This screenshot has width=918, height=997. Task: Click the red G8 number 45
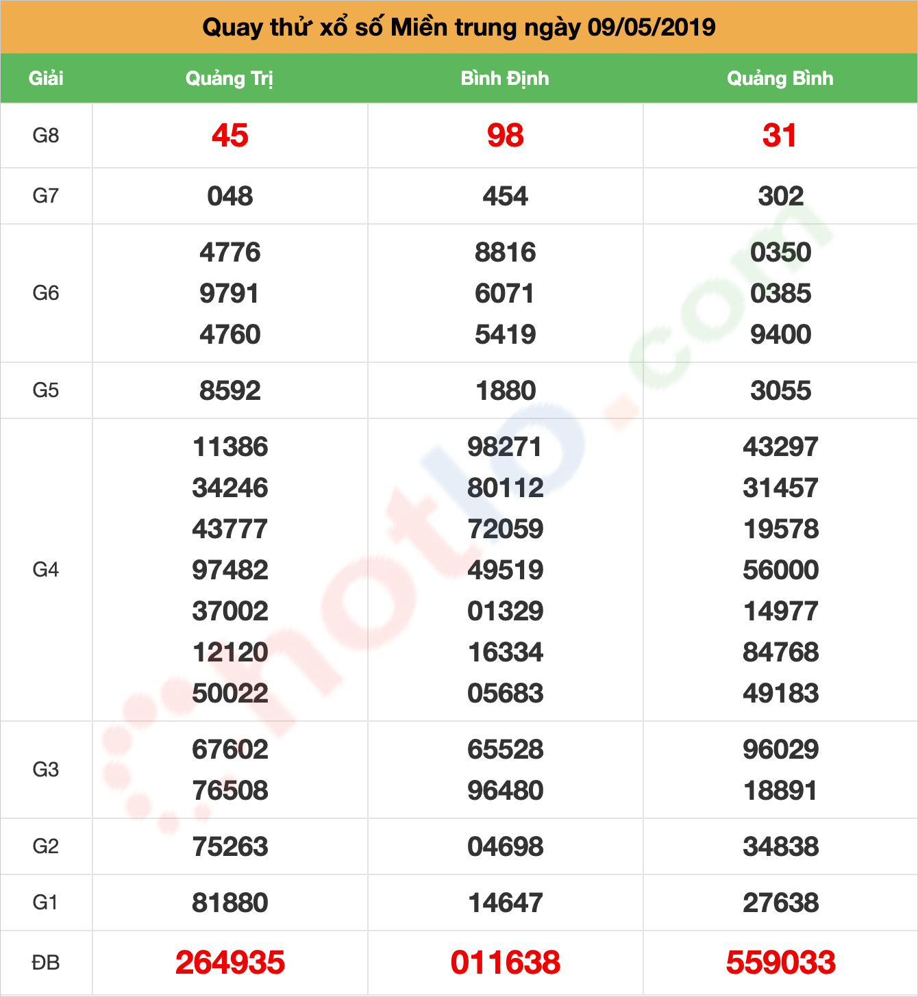coord(230,136)
